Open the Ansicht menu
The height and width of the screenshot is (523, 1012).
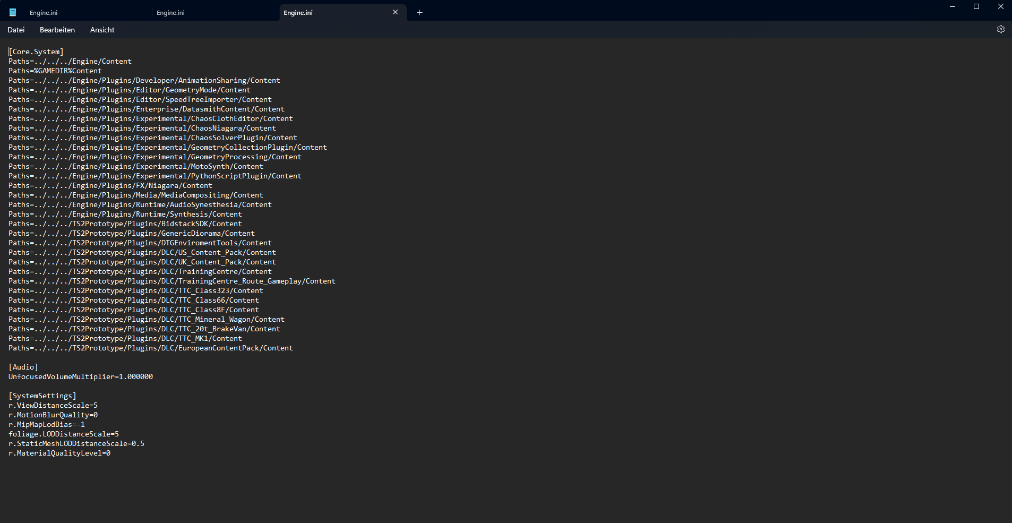pyautogui.click(x=102, y=30)
